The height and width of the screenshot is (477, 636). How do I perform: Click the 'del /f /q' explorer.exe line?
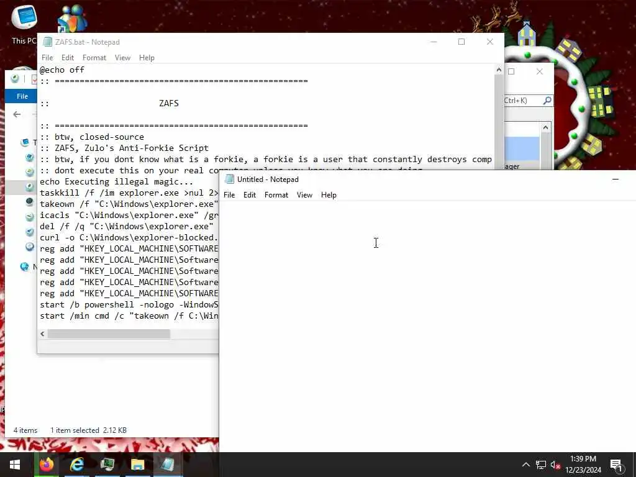(127, 226)
